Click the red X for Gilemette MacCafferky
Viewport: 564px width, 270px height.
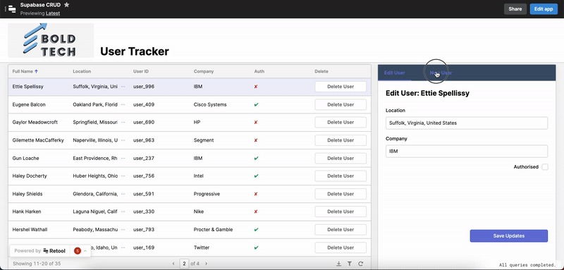click(x=256, y=140)
